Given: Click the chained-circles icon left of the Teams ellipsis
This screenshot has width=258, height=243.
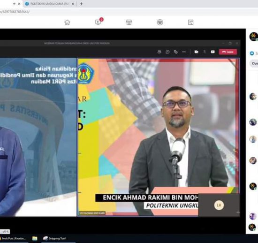Looking at the screenshot, I should click(x=176, y=52).
